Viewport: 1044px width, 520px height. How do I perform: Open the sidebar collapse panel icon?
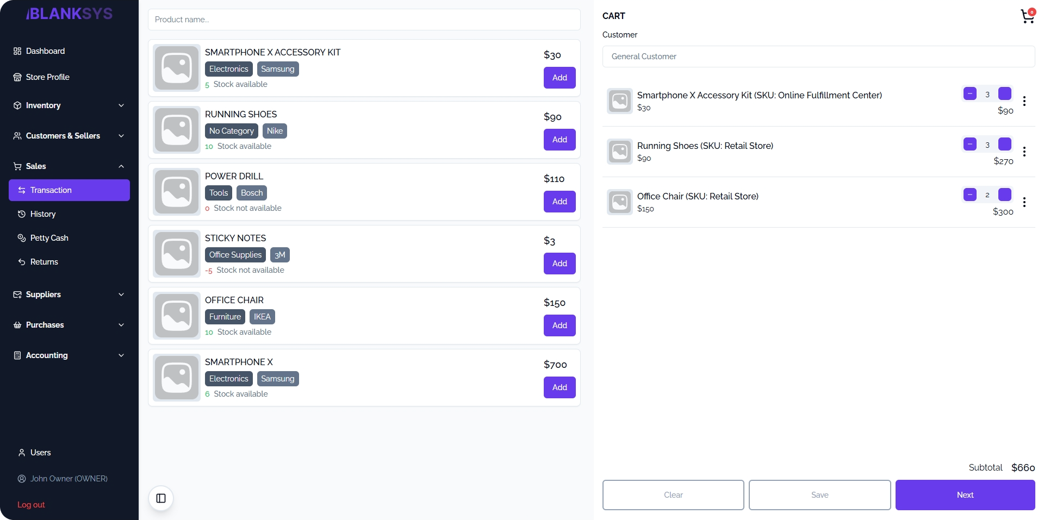coord(160,498)
